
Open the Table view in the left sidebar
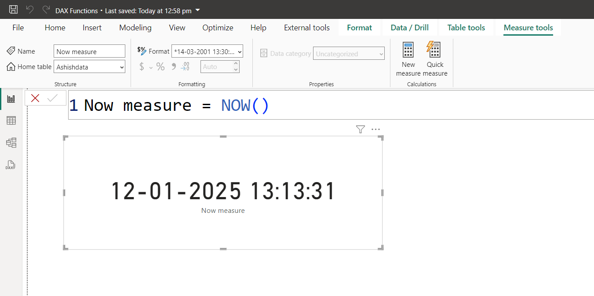click(11, 120)
